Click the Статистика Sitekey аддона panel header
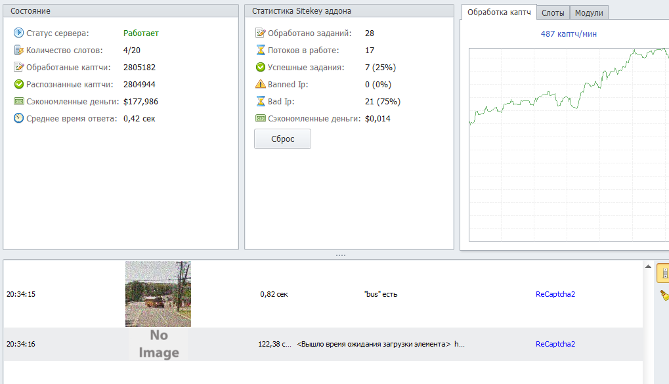The height and width of the screenshot is (384, 669). click(349, 11)
